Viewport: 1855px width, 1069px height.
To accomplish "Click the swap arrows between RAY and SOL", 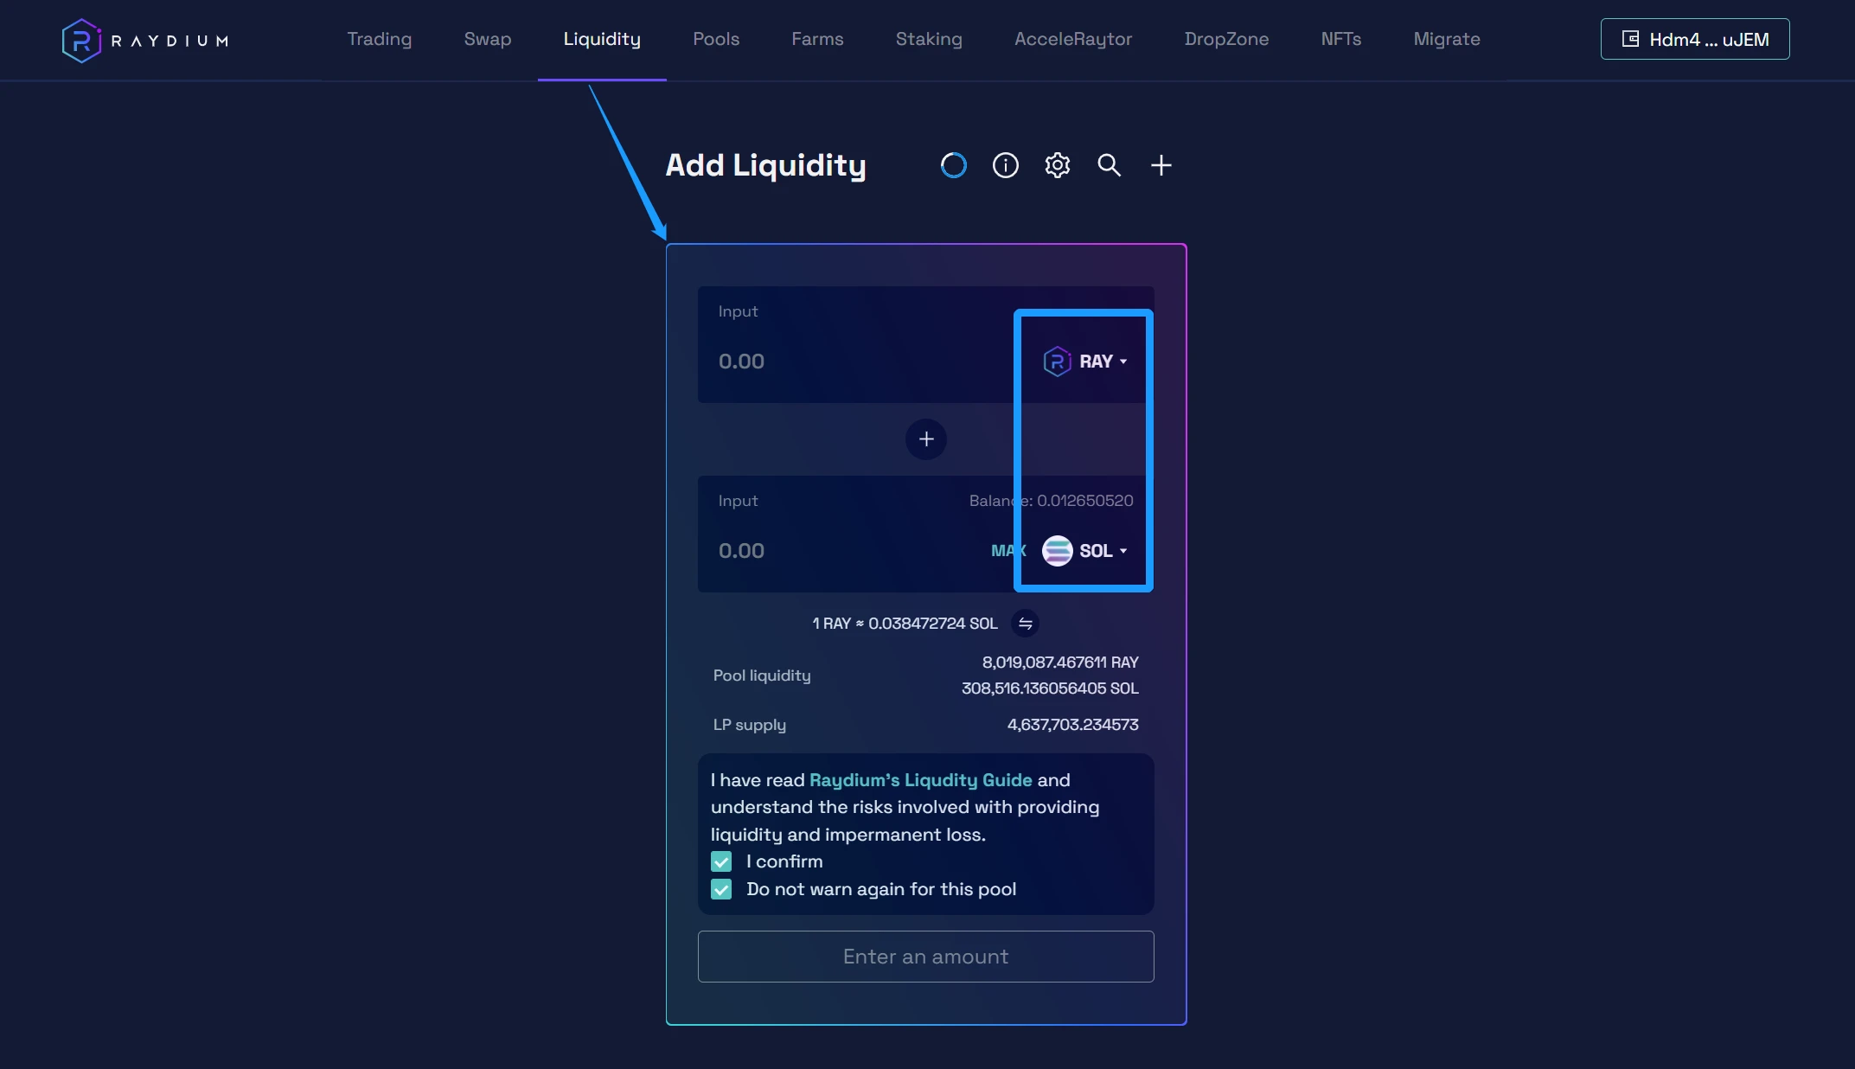I will pyautogui.click(x=1023, y=623).
